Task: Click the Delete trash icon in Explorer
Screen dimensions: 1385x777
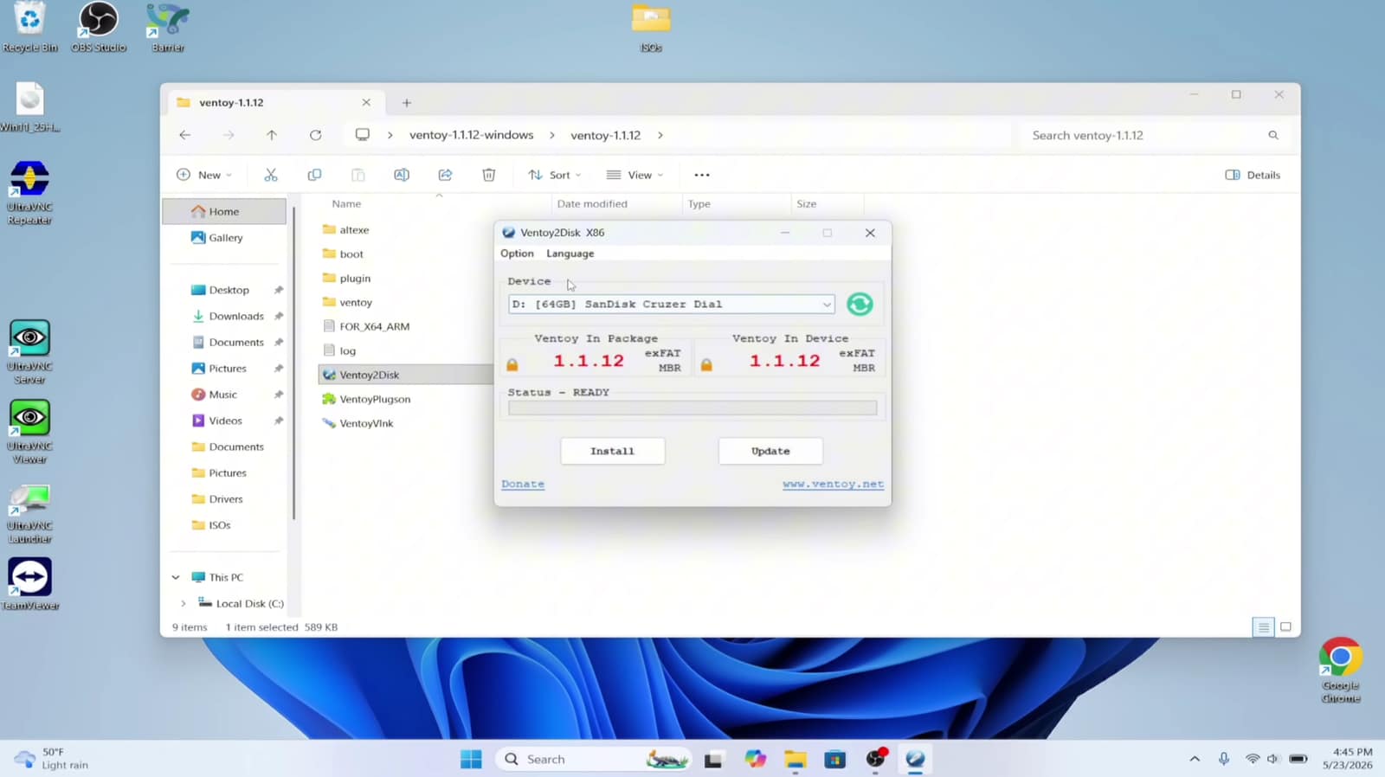Action: pyautogui.click(x=489, y=175)
